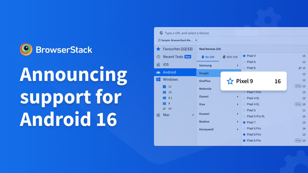Screen dimensions: 308x173
Task: Click the globe icon in the URL bar
Action: click(161, 33)
